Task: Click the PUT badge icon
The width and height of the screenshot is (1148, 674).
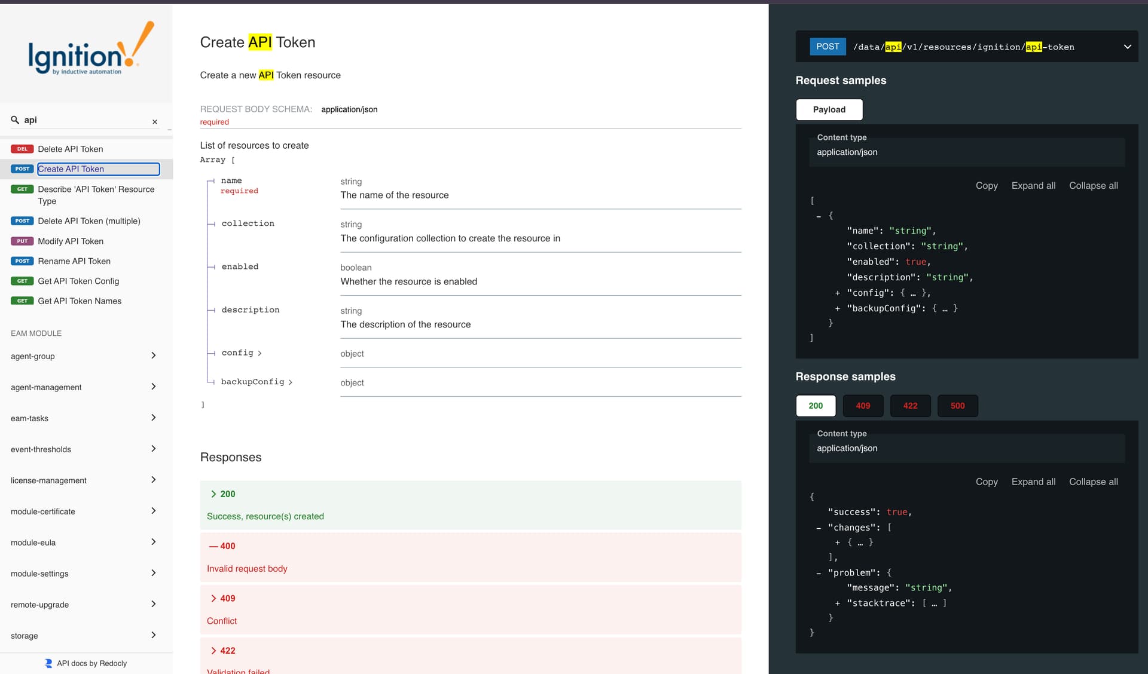Action: click(22, 241)
